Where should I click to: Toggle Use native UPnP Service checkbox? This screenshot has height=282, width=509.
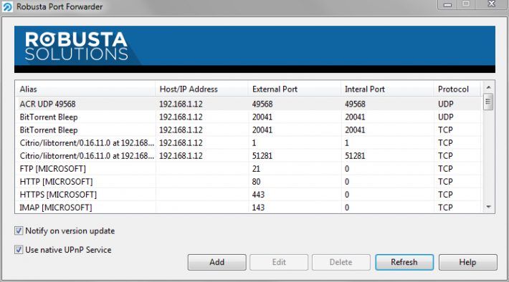pos(19,250)
